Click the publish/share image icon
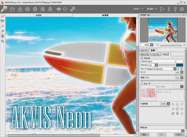The image size is (187, 137). click(x=35, y=9)
